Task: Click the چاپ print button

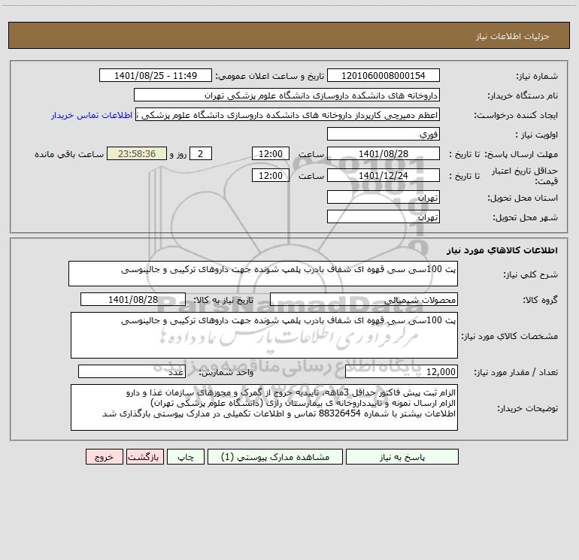Action: click(x=186, y=457)
